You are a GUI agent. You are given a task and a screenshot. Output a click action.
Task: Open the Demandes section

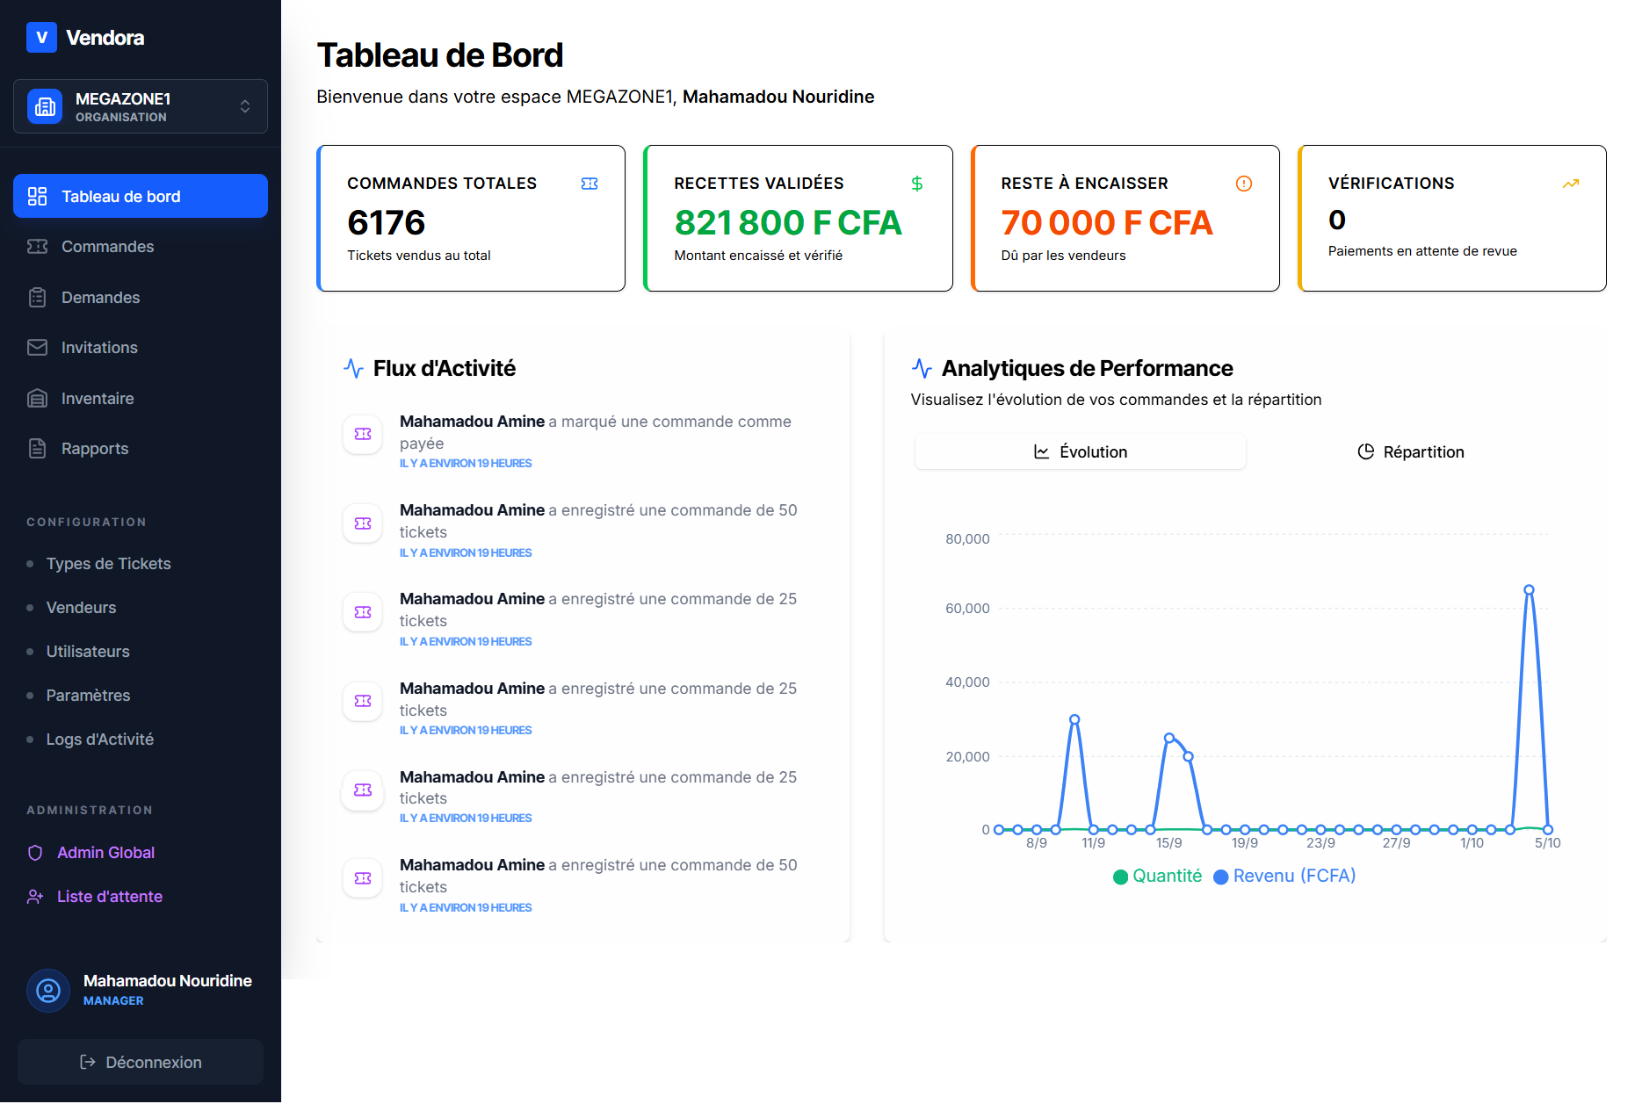pos(141,298)
